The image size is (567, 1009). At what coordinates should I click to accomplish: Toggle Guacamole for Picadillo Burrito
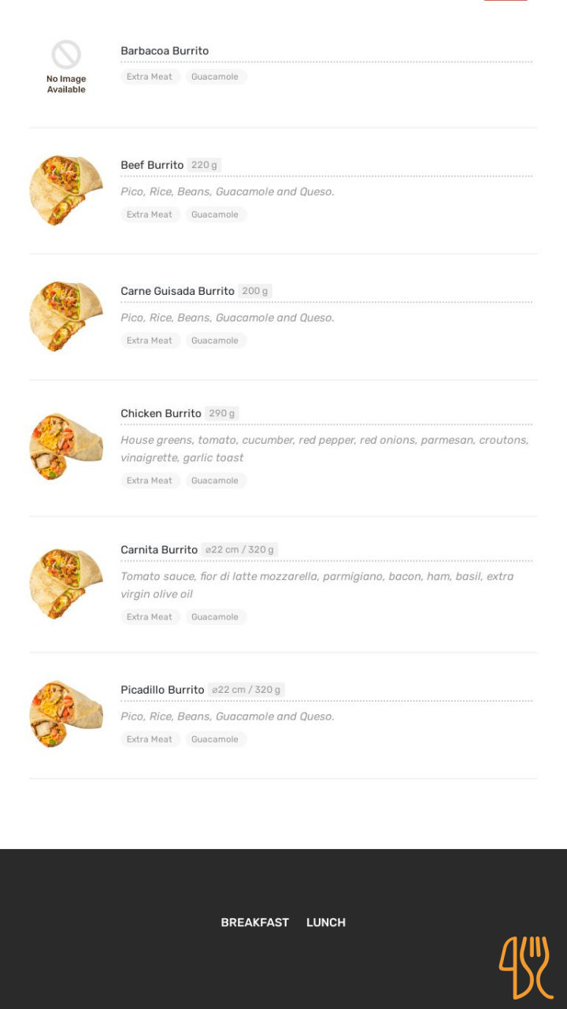215,739
